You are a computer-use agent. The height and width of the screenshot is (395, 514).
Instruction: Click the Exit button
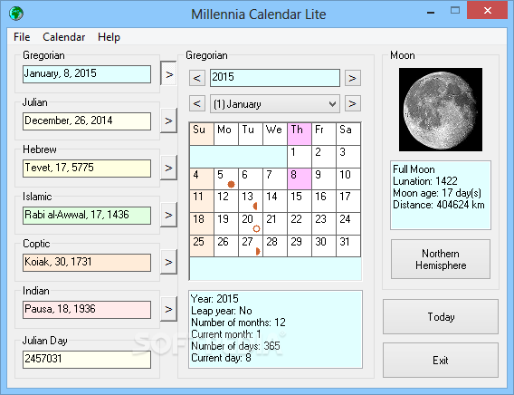(x=441, y=361)
